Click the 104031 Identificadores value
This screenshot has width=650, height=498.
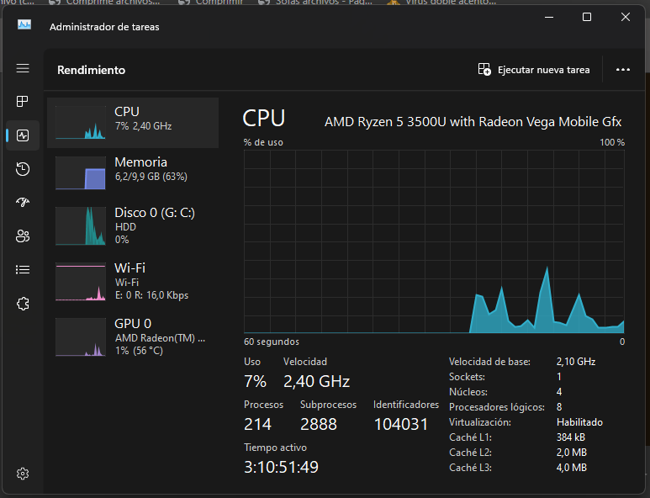coord(401,424)
